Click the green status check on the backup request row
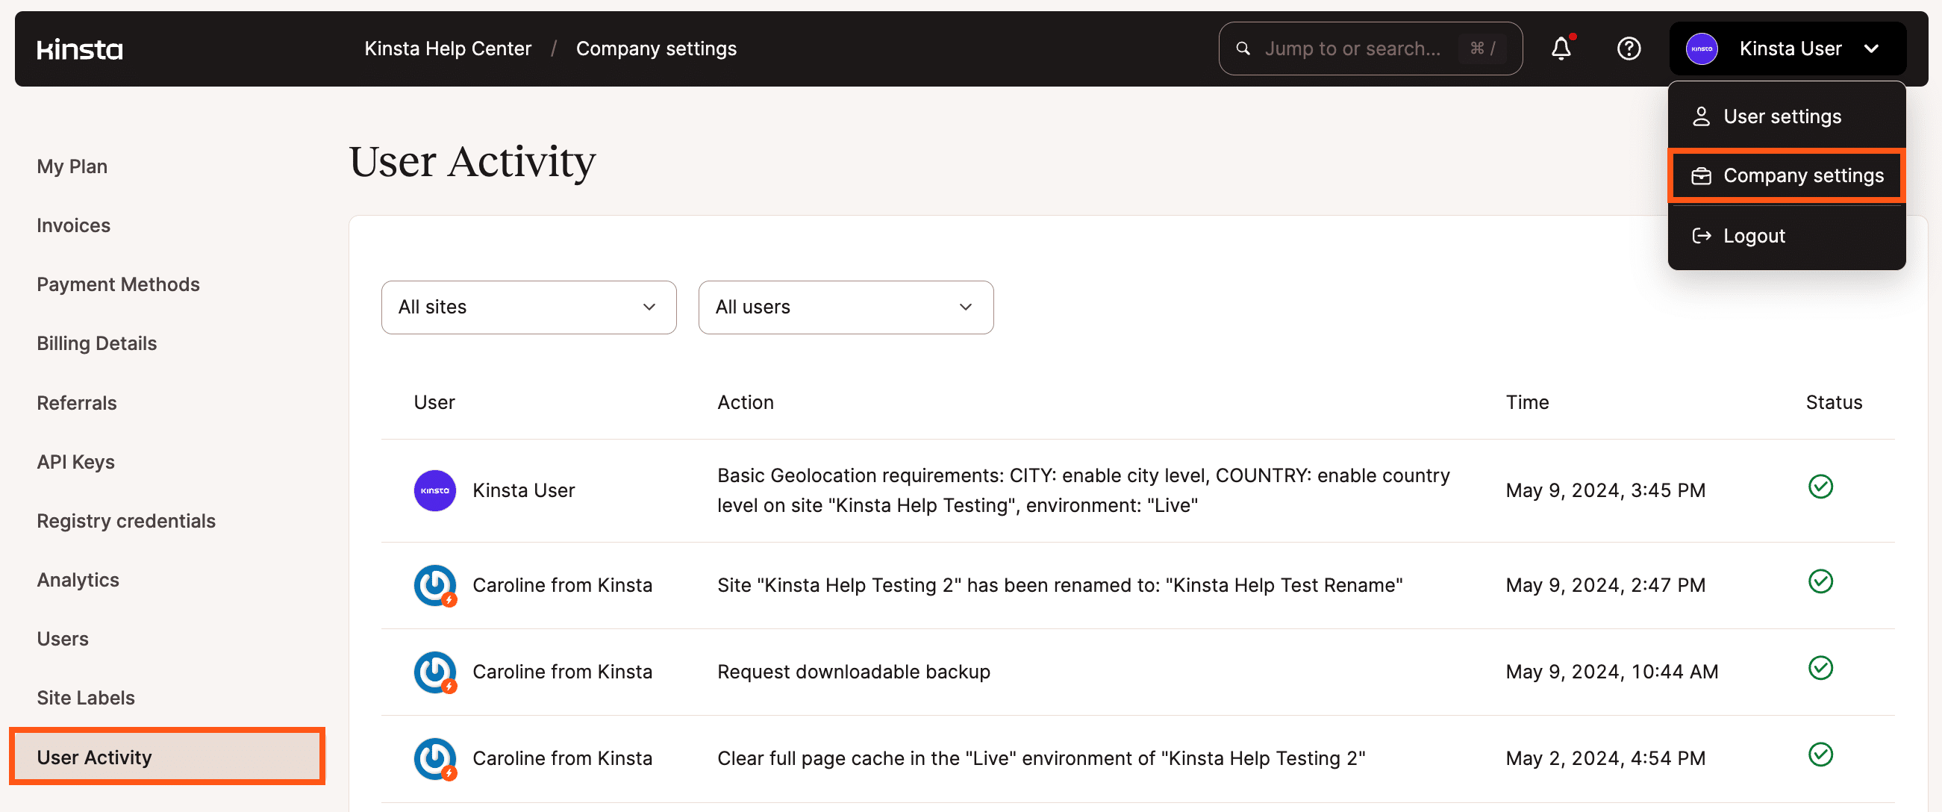Viewport: 1942px width, 812px height. (x=1820, y=669)
